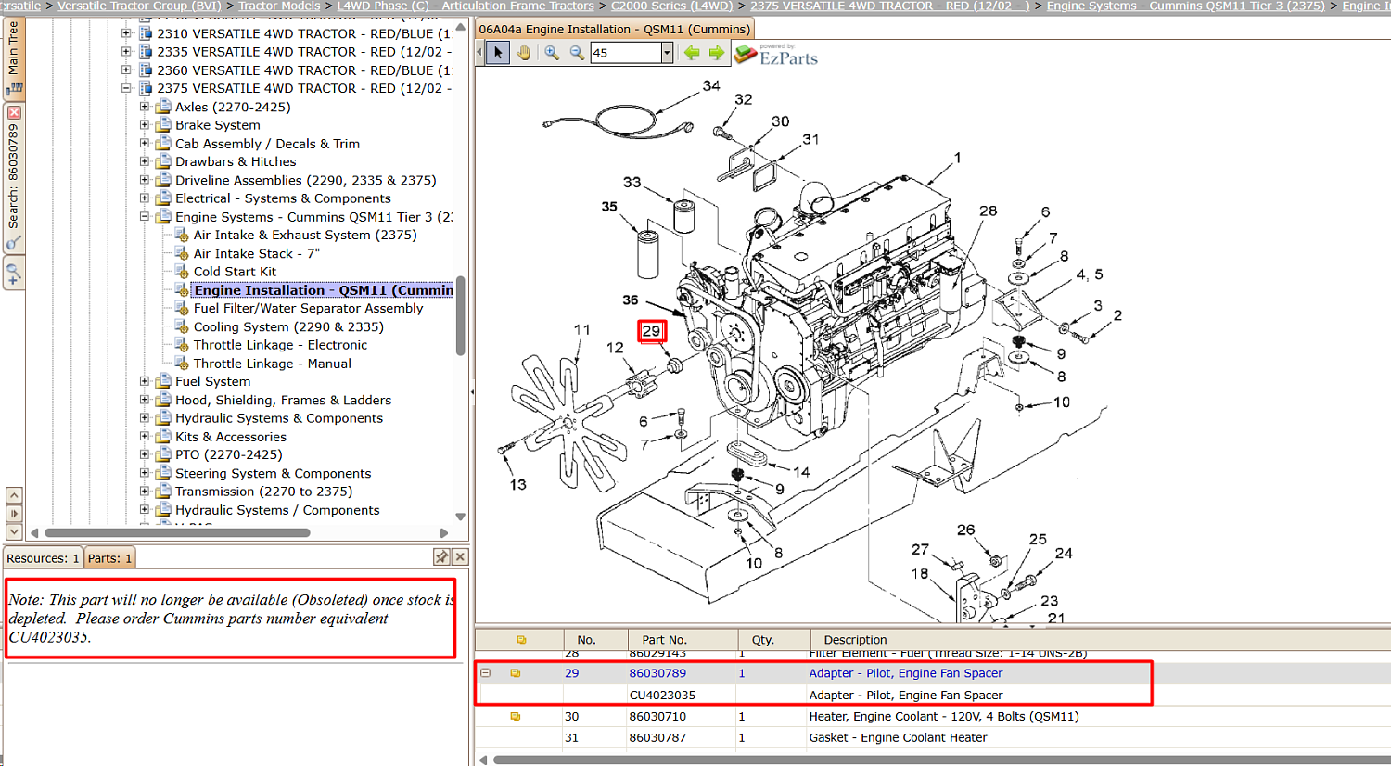Click the note column header icon
This screenshot has width=1391, height=766.
[x=521, y=640]
